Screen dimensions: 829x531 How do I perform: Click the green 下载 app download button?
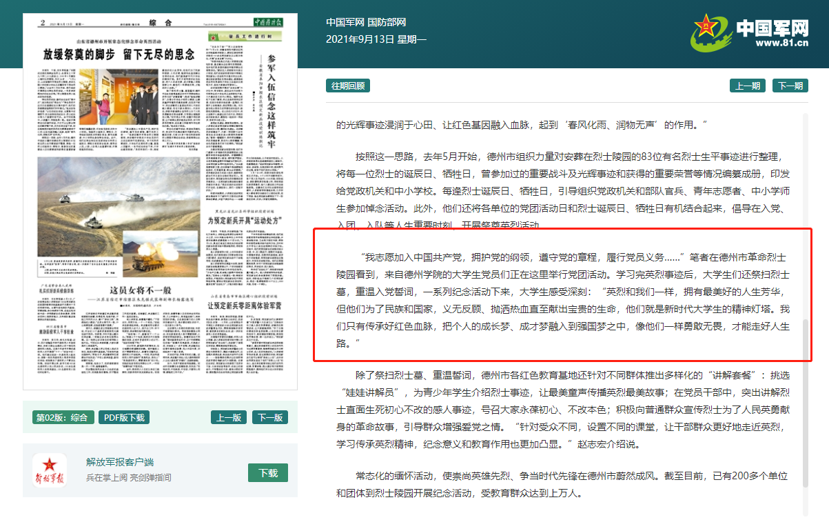[x=267, y=472]
